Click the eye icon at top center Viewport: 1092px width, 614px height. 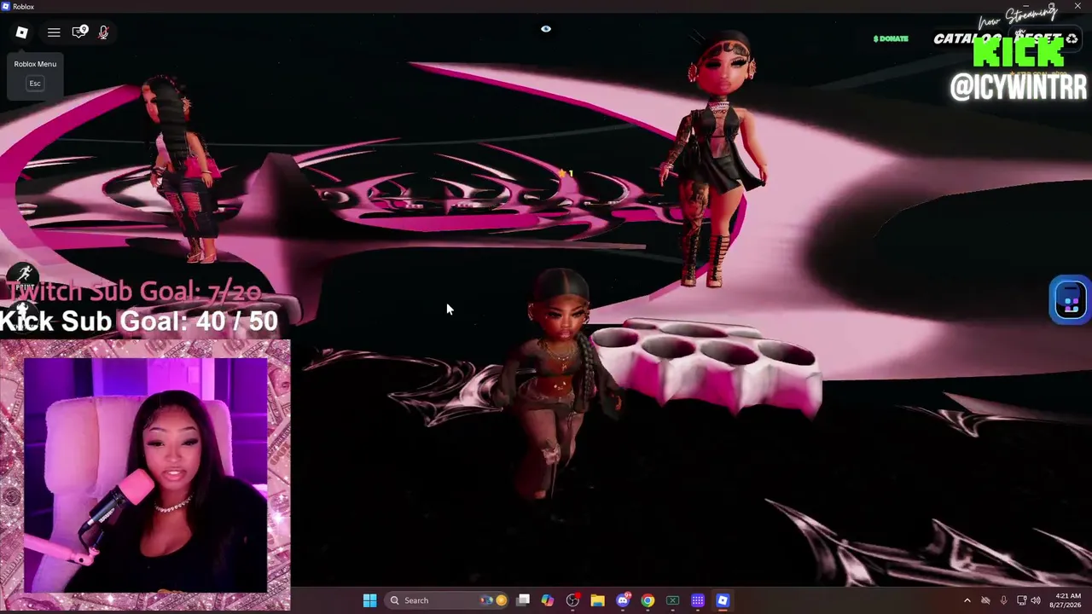(x=546, y=29)
